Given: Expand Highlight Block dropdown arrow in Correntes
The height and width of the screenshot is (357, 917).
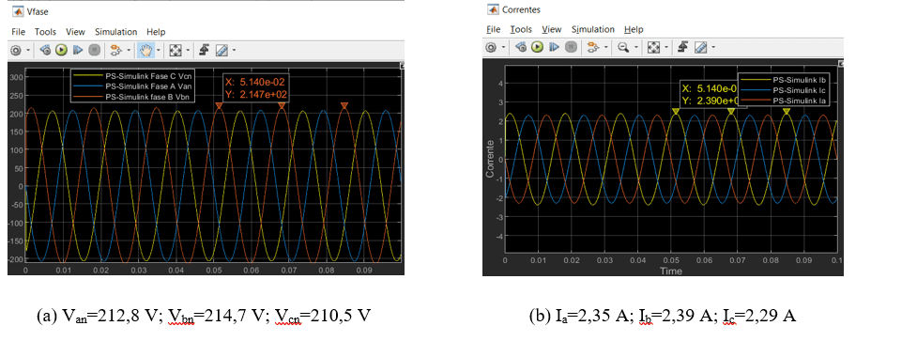Looking at the screenshot, I should tap(605, 47).
